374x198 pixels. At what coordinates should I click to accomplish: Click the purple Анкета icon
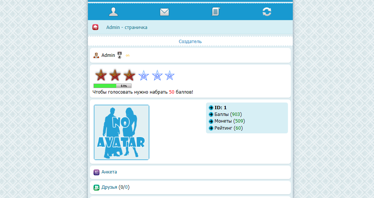click(x=96, y=172)
